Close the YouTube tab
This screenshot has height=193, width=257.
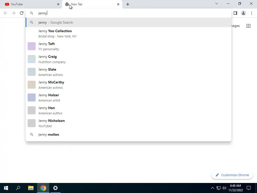tap(58, 4)
